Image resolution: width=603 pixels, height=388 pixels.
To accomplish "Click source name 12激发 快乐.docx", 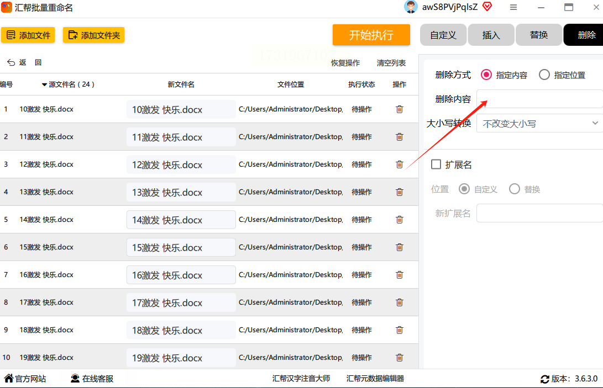I will coord(46,164).
